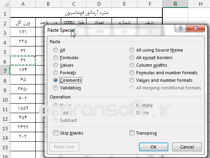Select column A header

coord(23,4)
